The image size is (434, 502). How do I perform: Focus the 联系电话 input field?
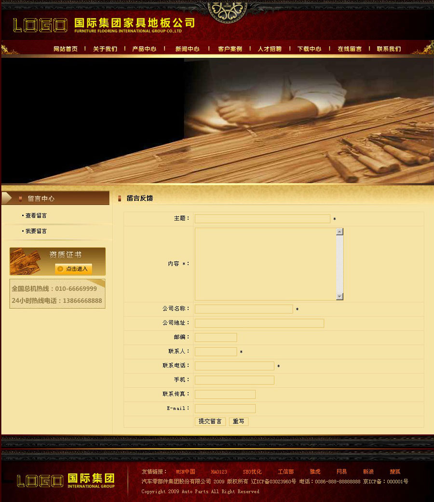(235, 366)
